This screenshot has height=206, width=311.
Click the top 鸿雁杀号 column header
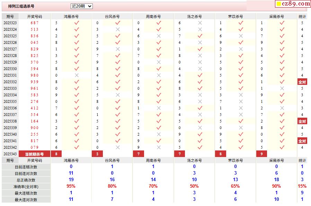[x=71, y=16]
